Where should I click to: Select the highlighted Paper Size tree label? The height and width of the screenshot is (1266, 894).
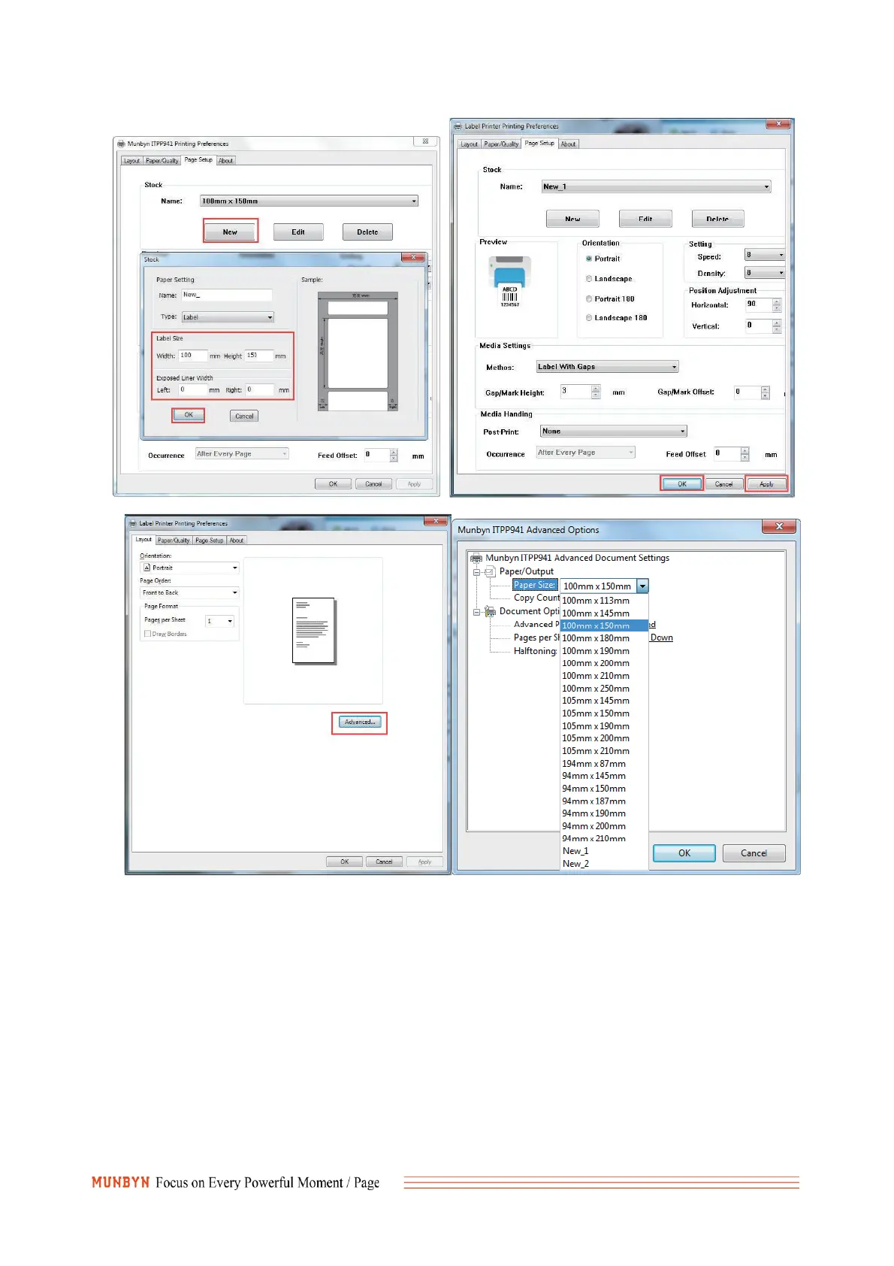click(535, 585)
